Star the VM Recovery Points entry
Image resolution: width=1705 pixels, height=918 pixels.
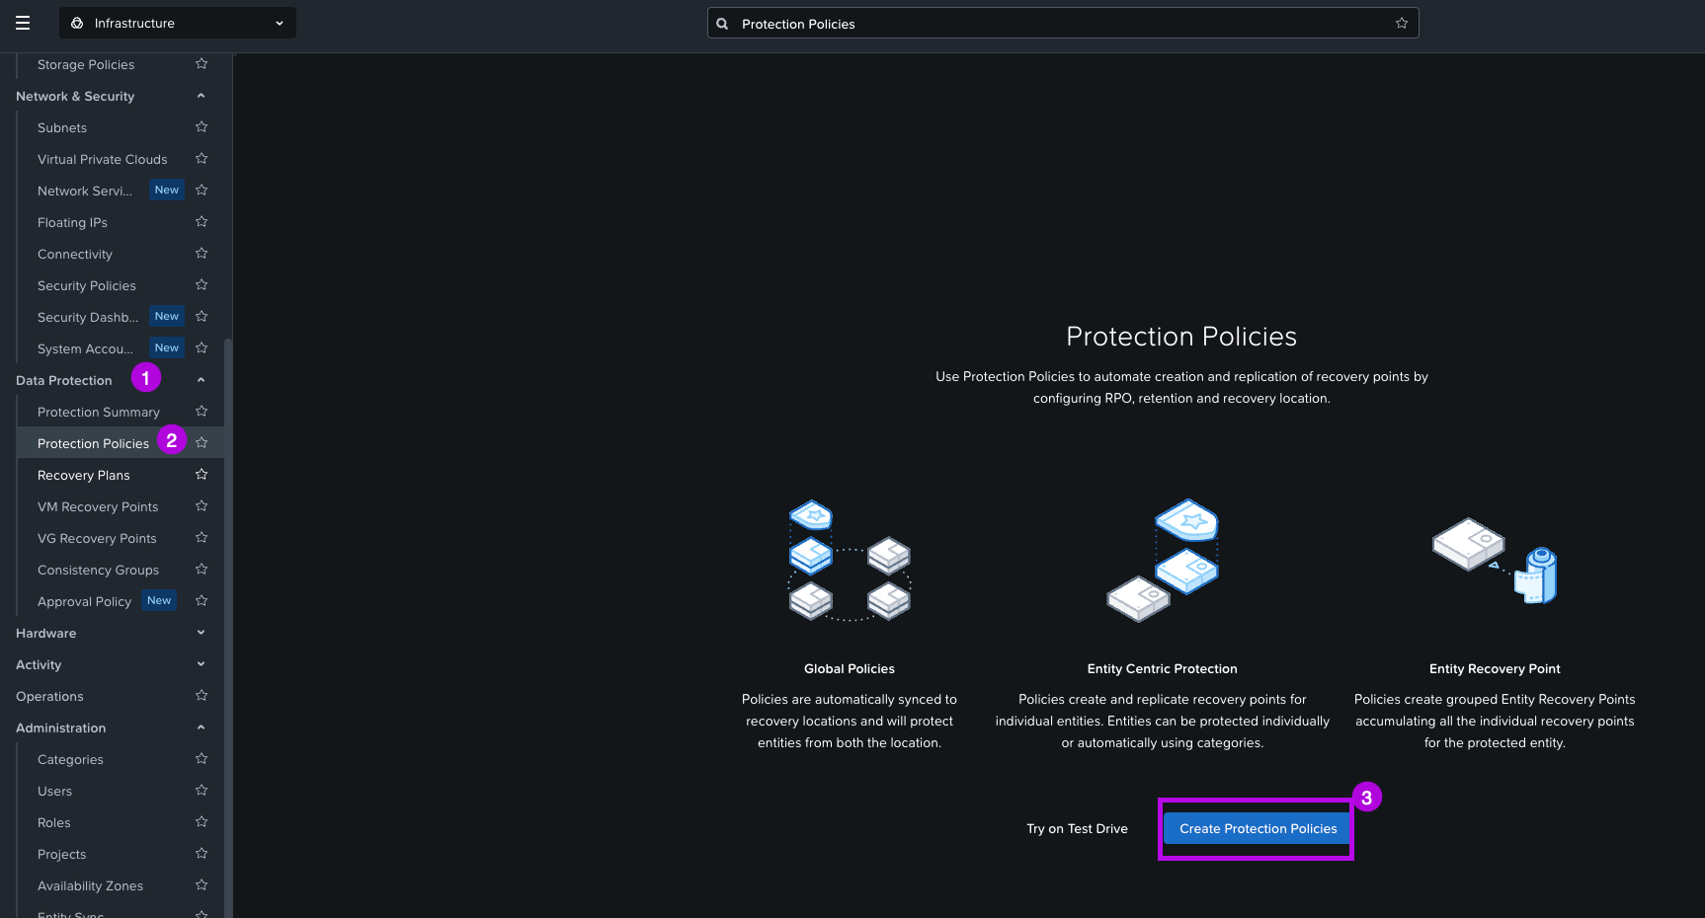pyautogui.click(x=202, y=506)
